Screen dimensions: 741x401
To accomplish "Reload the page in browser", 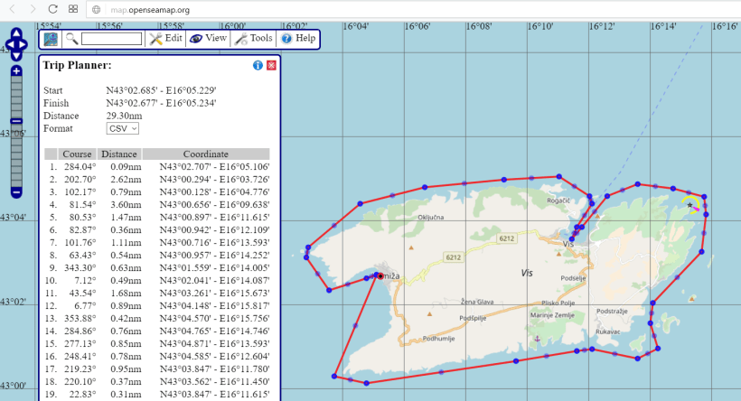I will 53,9.
